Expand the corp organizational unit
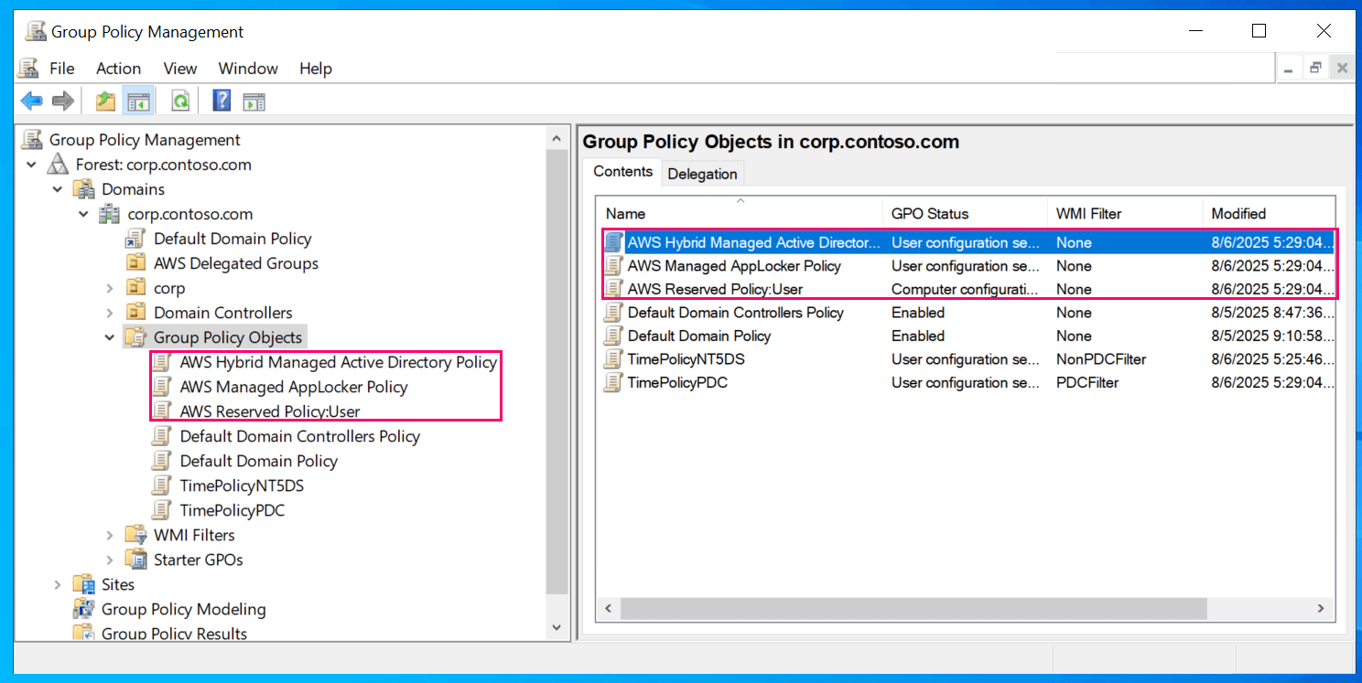Viewport: 1362px width, 683px height. (110, 288)
